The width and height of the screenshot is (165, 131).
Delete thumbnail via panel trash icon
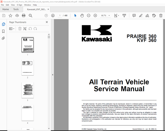(20, 29)
